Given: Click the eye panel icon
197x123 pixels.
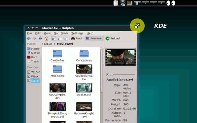Looking at the screenshot, I should tap(123, 3).
